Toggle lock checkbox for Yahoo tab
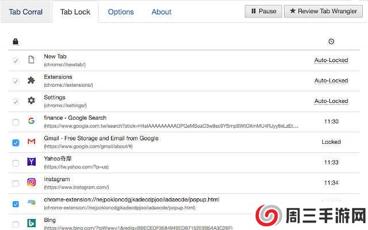 point(16,163)
